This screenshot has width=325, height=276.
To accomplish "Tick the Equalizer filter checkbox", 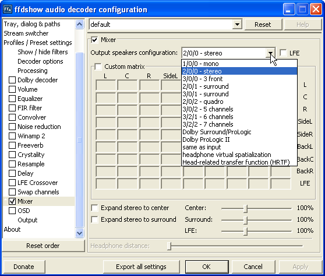I will (12, 99).
